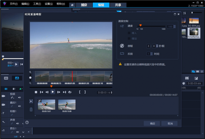Image resolution: width=205 pixels, height=139 pixels.
Task: Click the freeze frame (停帧) icon
Action: [x=122, y=46]
